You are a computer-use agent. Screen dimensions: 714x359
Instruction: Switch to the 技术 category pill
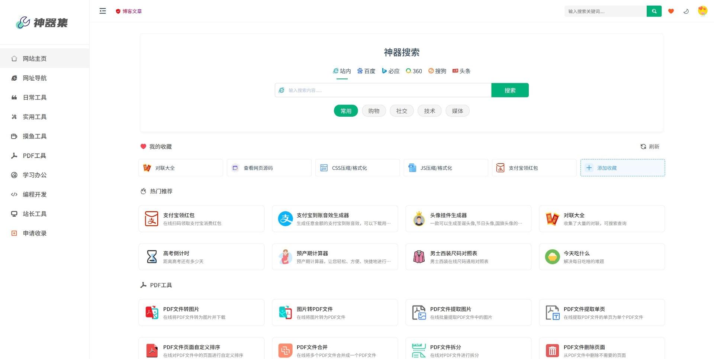pos(430,111)
